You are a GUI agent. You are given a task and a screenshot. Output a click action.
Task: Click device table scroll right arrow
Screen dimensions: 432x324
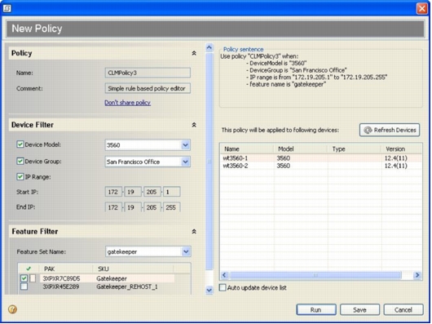pos(417,275)
